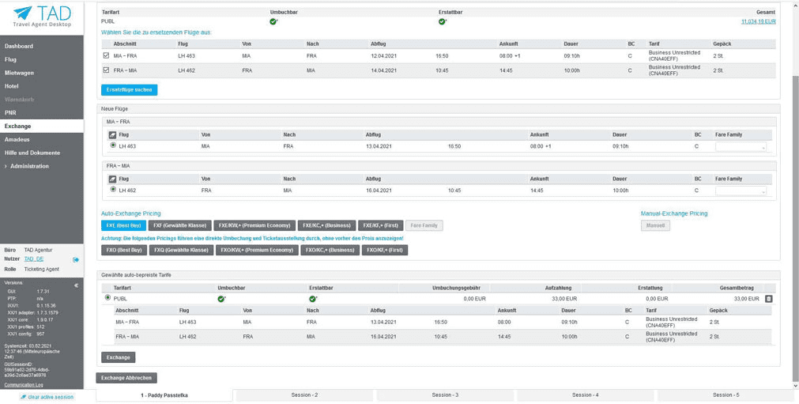This screenshot has width=799, height=404.
Task: Collapse the sidebar with the double-chevron icon
Action: click(77, 285)
